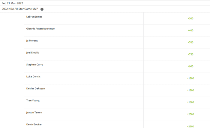Pick Giannis Antetokounmpo +400 odds
This screenshot has width=210, height=128.
point(190,30)
